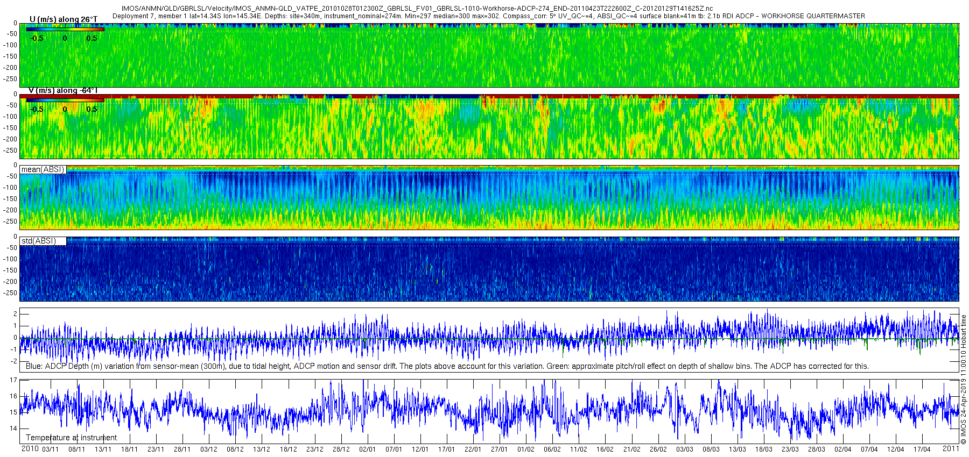
Task: Click the '14' tick on temperature axis
Action: [x=13, y=429]
